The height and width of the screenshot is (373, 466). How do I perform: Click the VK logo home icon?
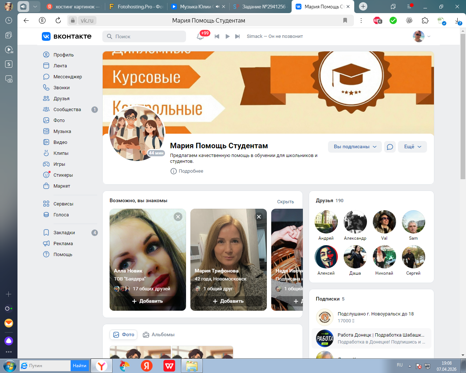tap(46, 36)
